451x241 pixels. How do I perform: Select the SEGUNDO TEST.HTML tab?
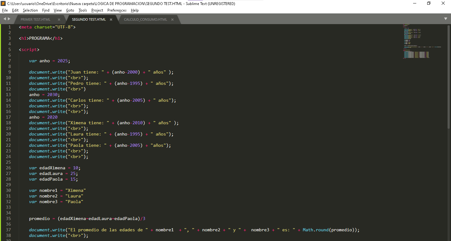pos(89,19)
